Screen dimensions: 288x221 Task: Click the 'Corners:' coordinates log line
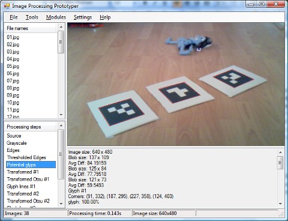coord(121,196)
